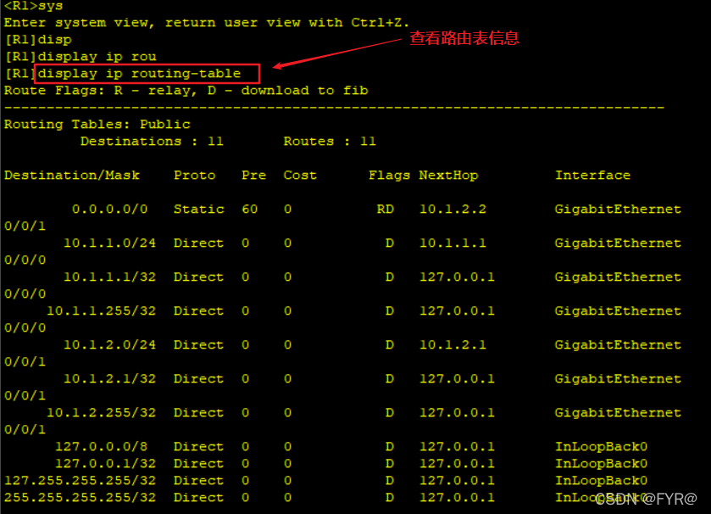Click the 'Pre' column header

click(253, 176)
